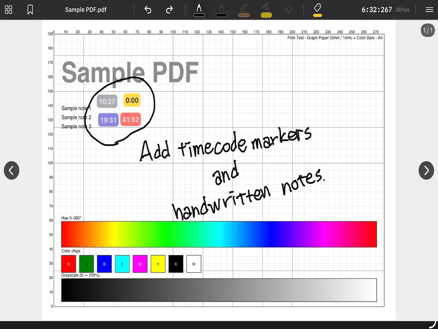Select the yellow highlighter tool
Viewport: 438px width, 329px height.
(266, 10)
